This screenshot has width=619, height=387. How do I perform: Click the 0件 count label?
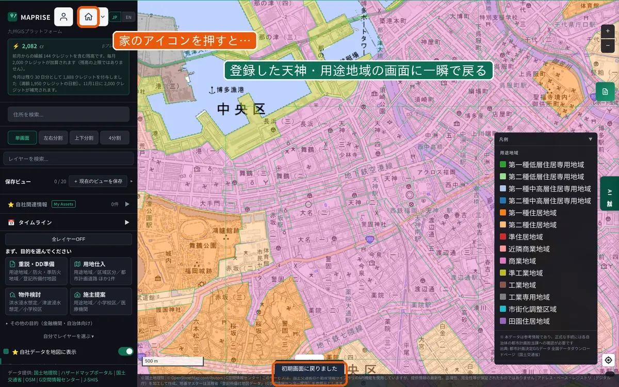pos(115,204)
